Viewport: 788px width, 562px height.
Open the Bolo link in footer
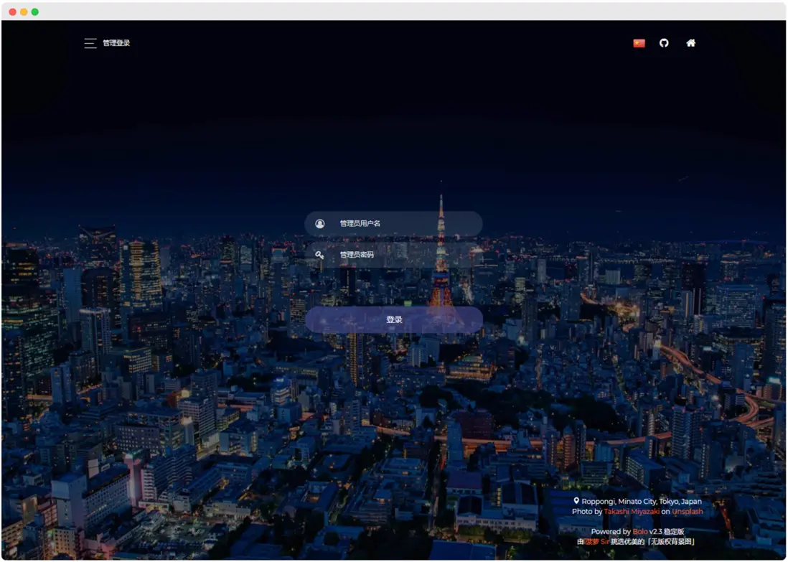[x=639, y=532]
